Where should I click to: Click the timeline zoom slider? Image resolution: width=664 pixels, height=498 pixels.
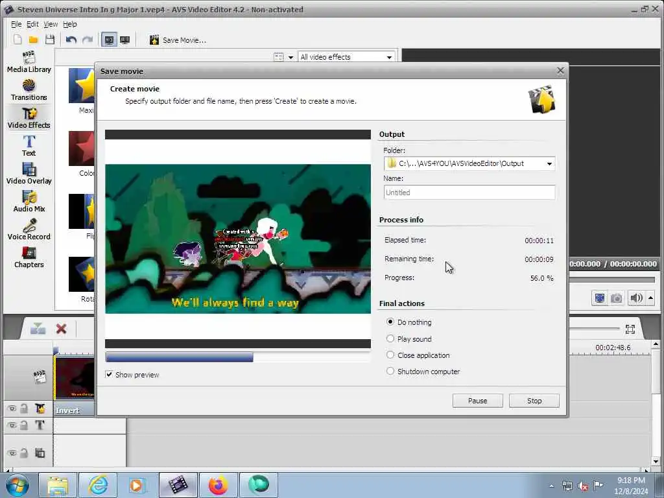tap(594, 329)
